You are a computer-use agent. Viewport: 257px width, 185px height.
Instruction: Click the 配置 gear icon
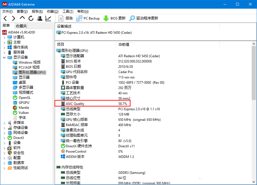pos(10,158)
